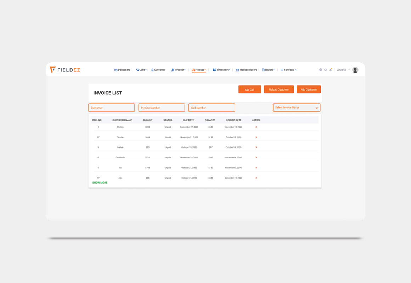Image resolution: width=411 pixels, height=283 pixels.
Task: Expand the Calls menu dropdown
Action: pos(141,70)
